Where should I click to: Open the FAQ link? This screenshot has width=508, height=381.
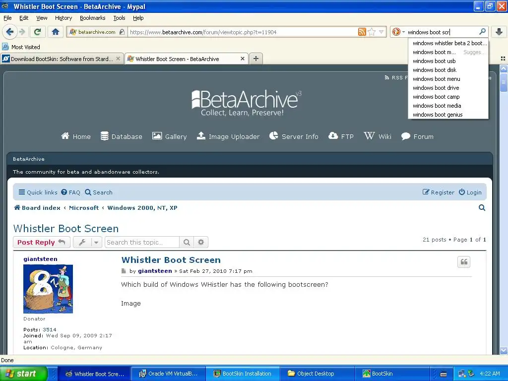[x=70, y=192]
